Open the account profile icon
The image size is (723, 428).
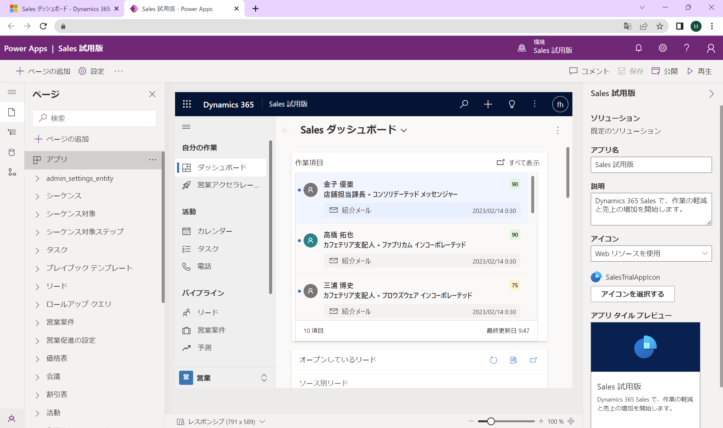[711, 48]
